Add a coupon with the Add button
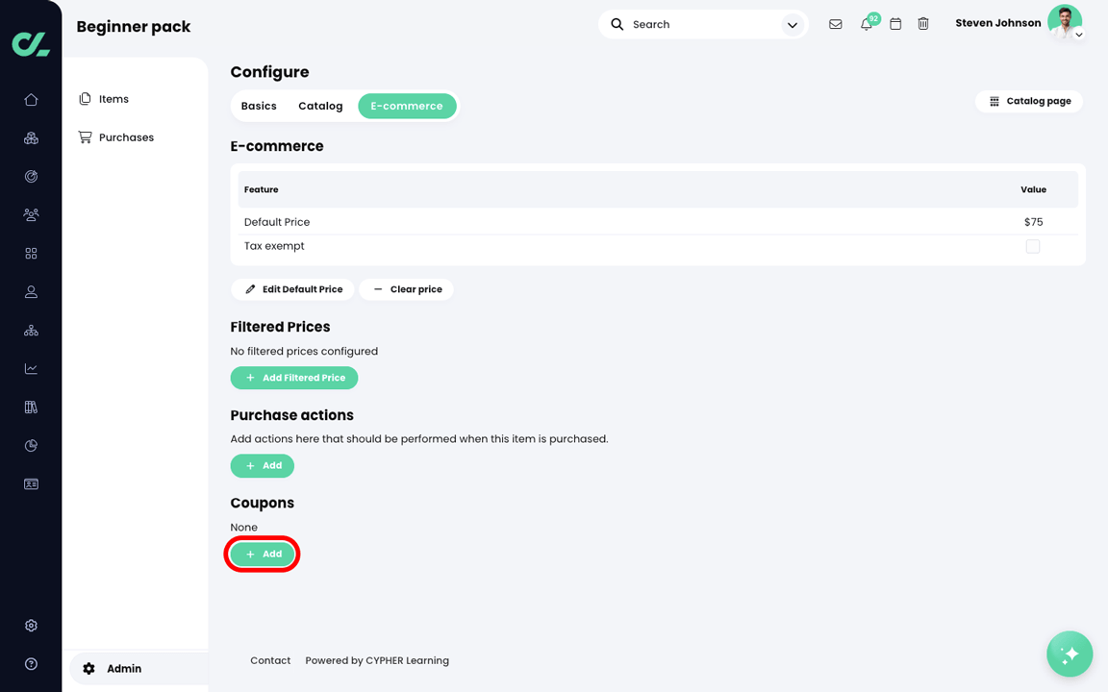This screenshot has width=1108, height=692. click(x=263, y=555)
